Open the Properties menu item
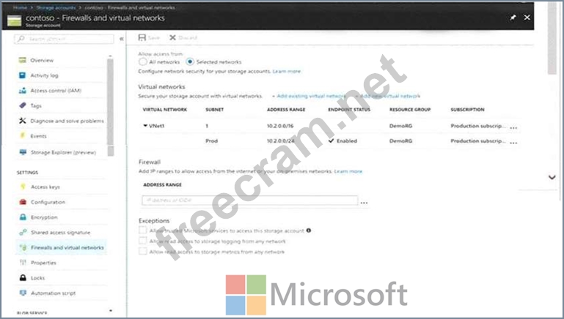Screen dimensions: 564x319 point(43,263)
